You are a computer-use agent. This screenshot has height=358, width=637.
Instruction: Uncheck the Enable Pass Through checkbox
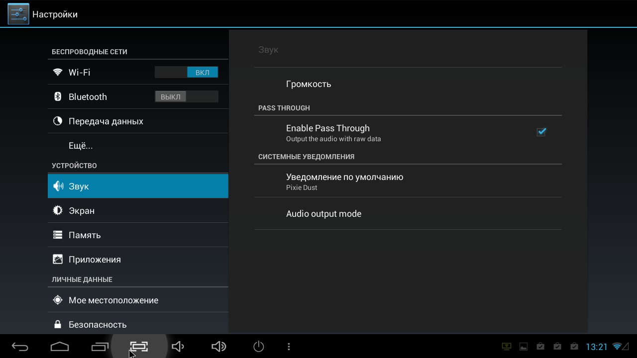tap(541, 132)
